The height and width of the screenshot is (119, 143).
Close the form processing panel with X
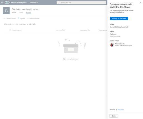140,3
